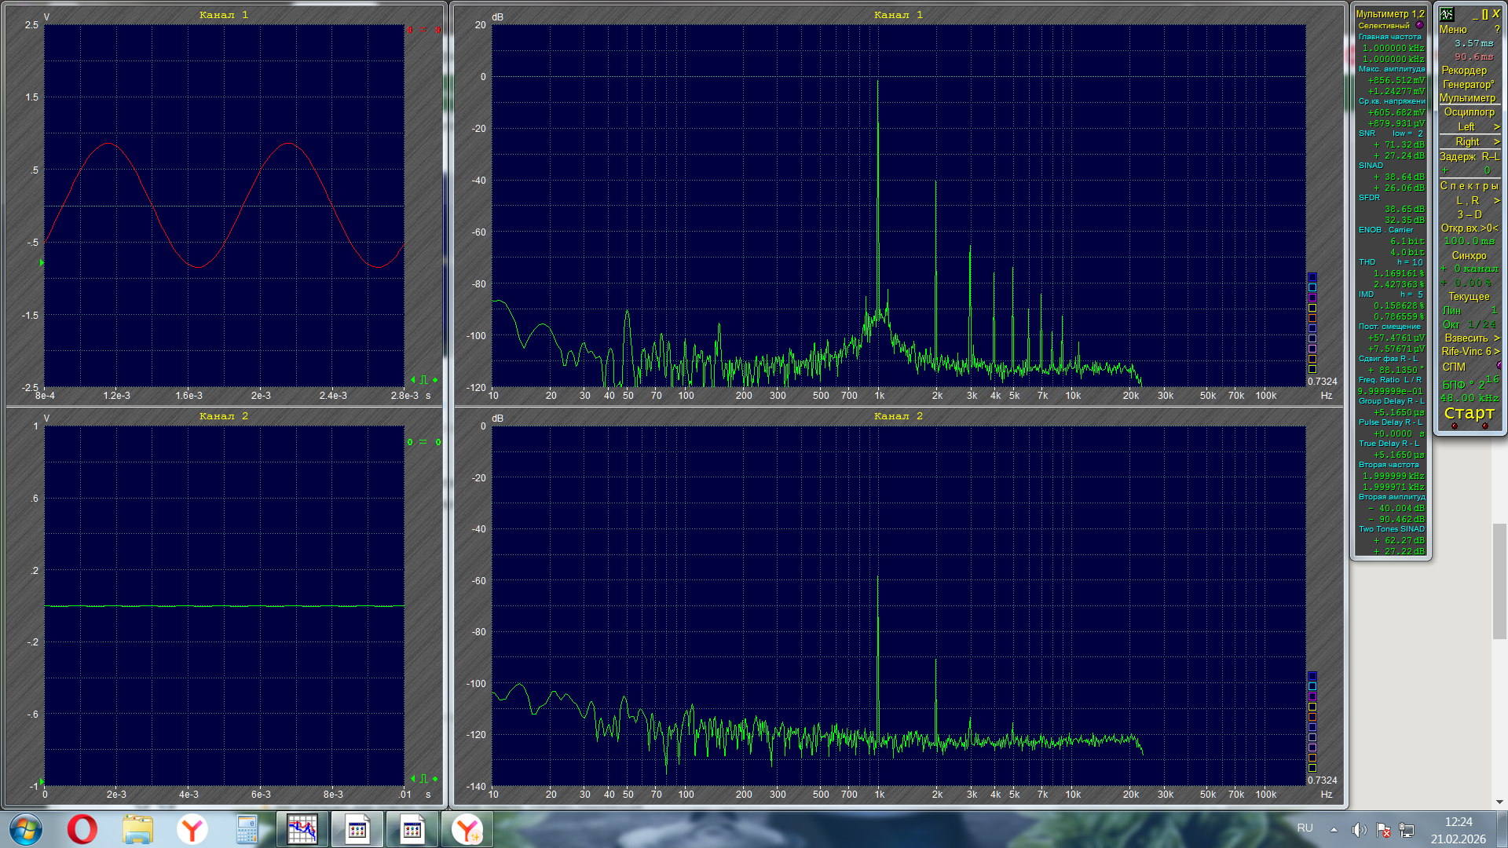Click the Старт button
Screen dimensions: 1508x848
pos(1469,413)
